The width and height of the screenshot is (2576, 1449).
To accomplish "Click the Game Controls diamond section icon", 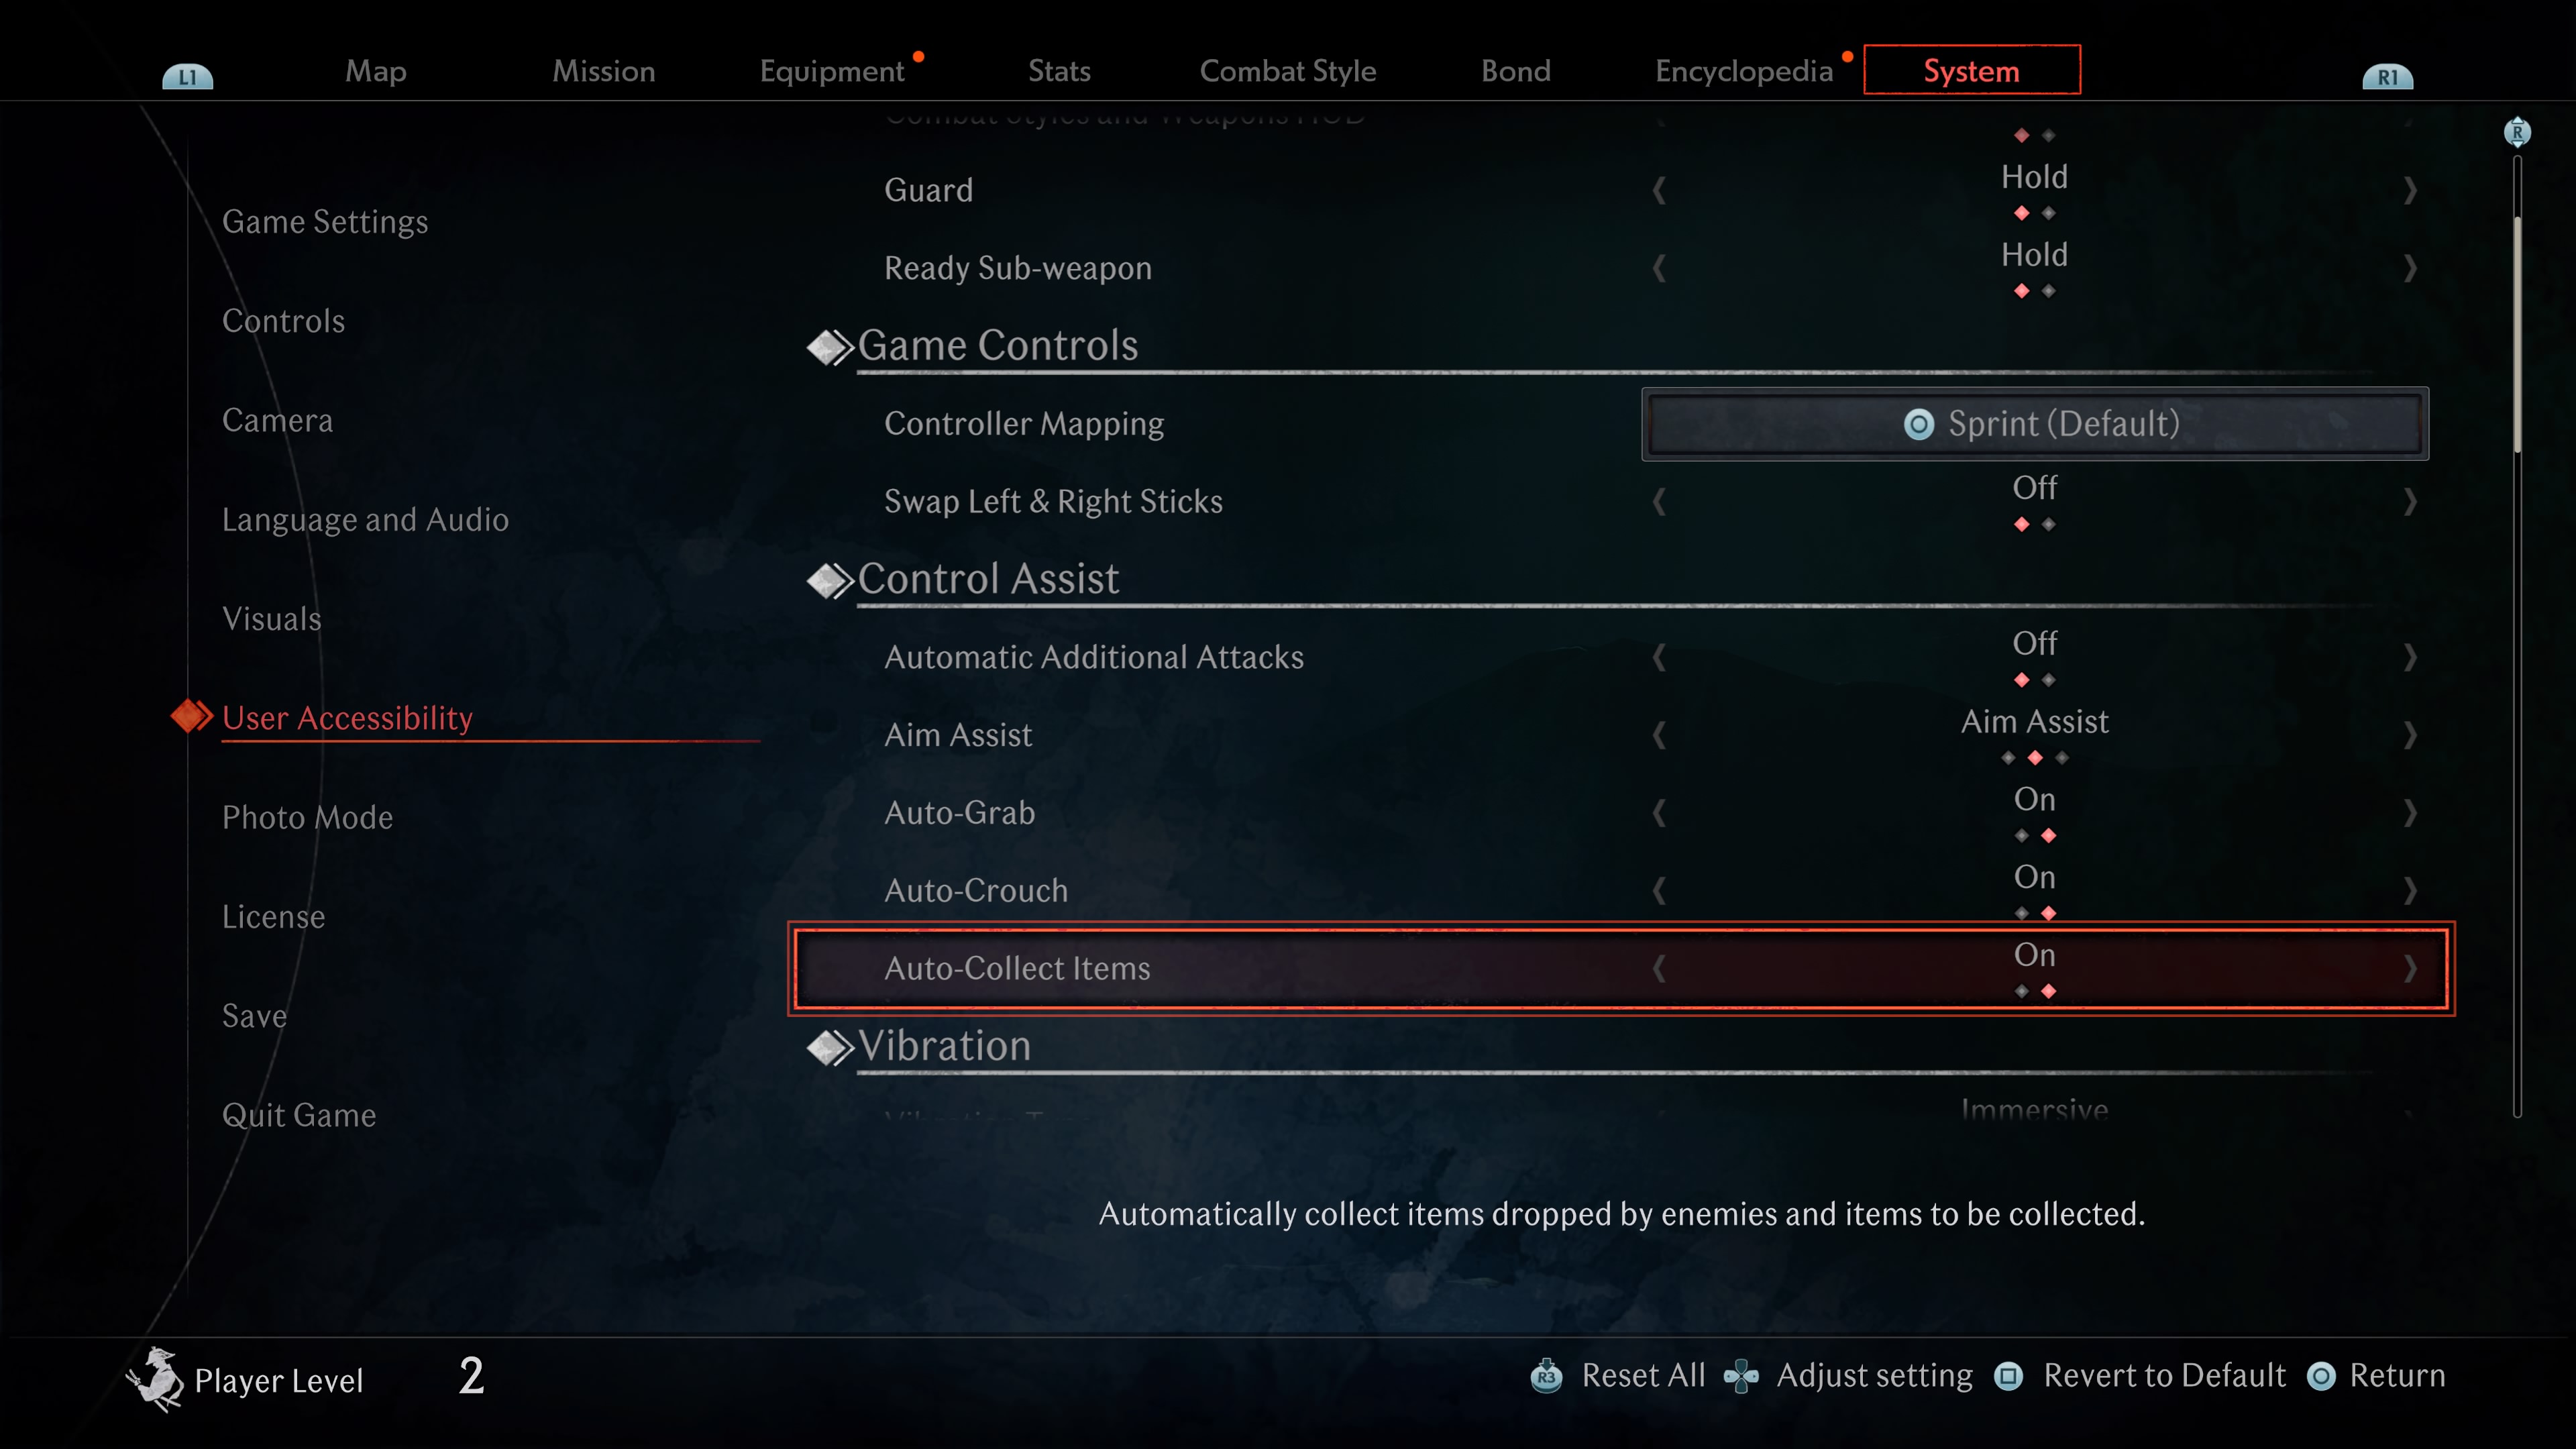I will pyautogui.click(x=828, y=345).
